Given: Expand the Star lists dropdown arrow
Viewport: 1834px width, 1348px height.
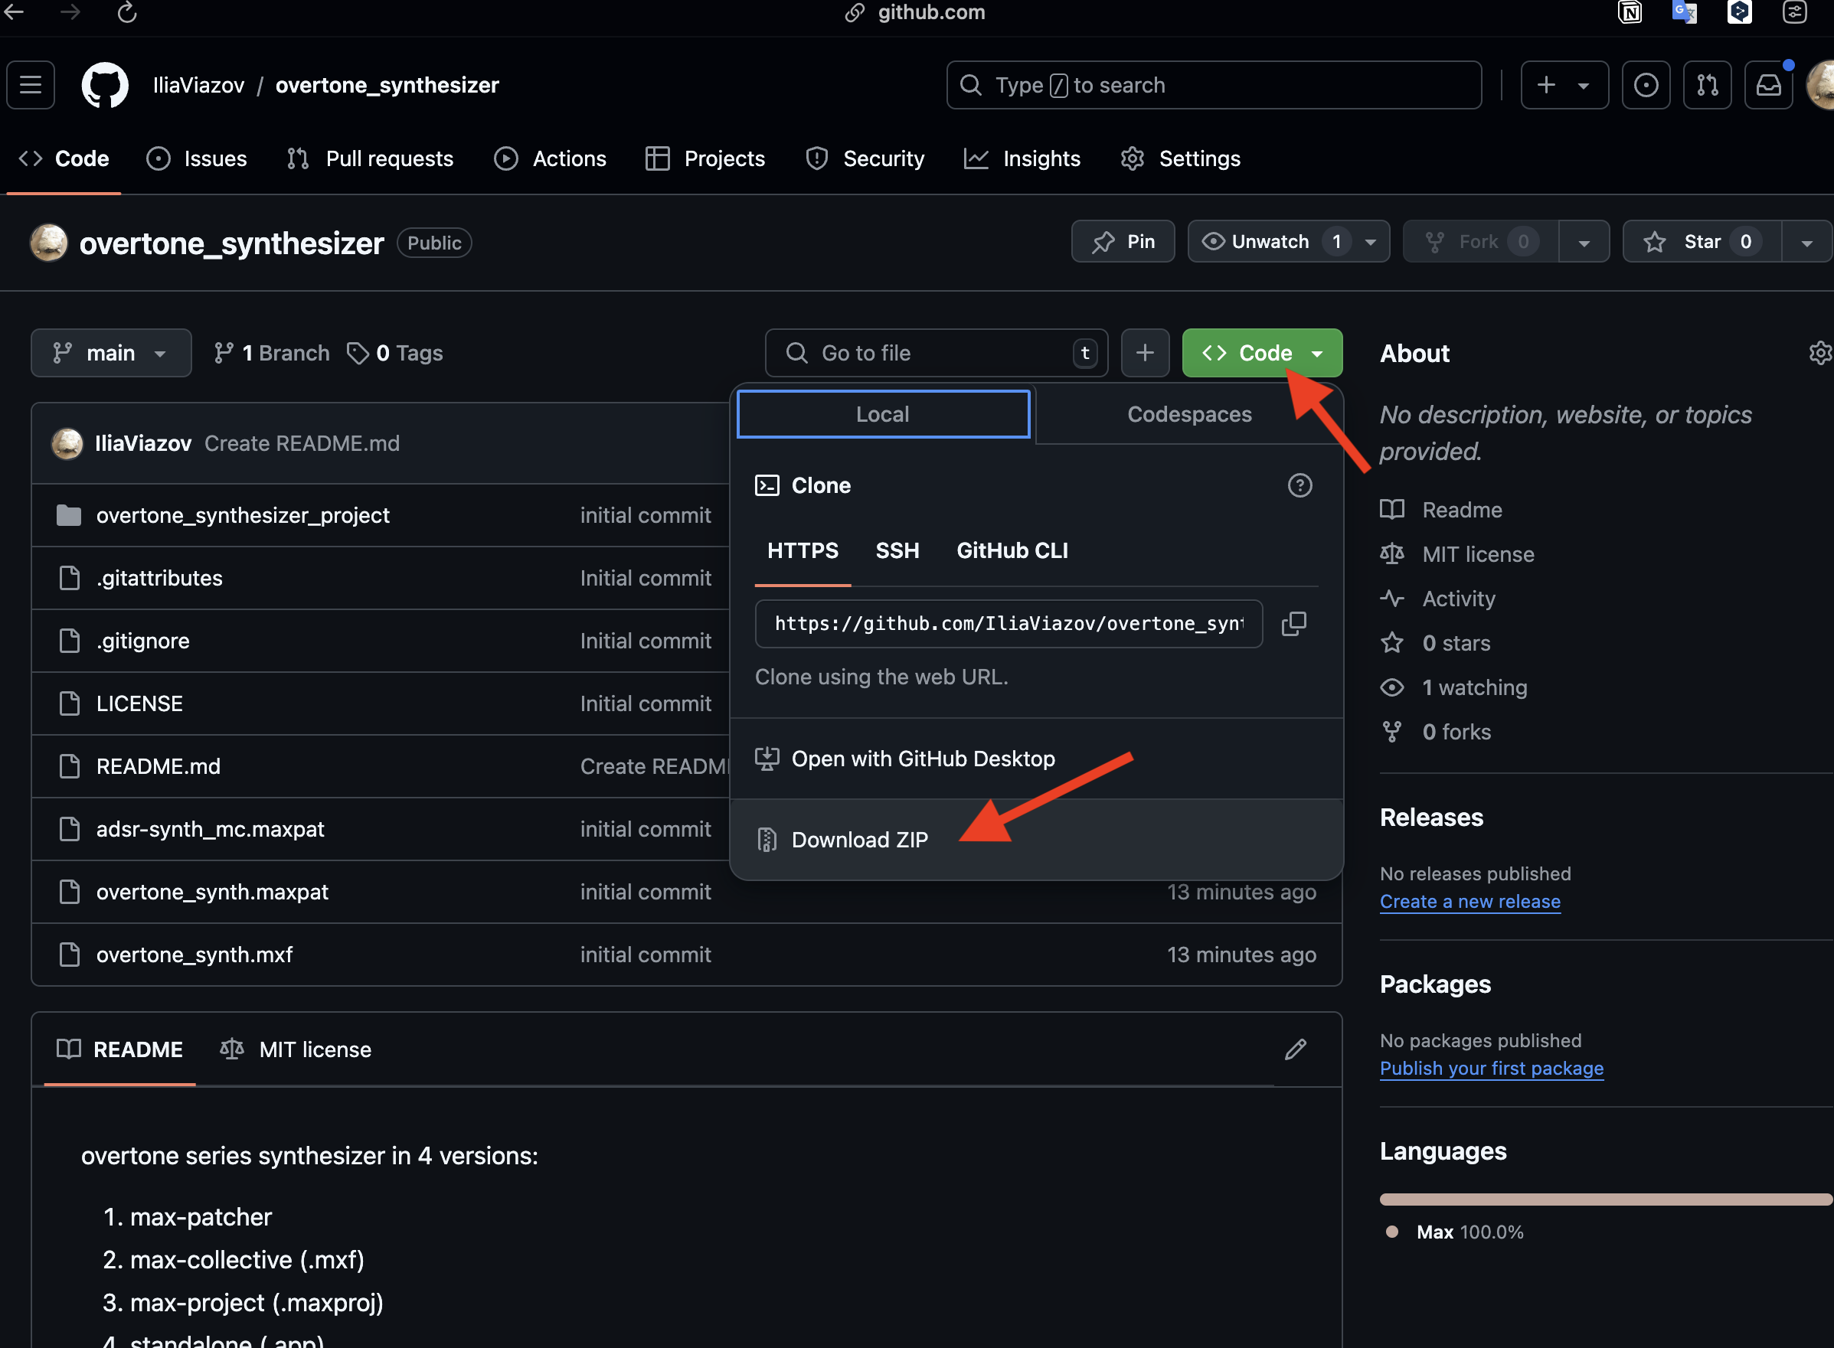Looking at the screenshot, I should (x=1806, y=242).
